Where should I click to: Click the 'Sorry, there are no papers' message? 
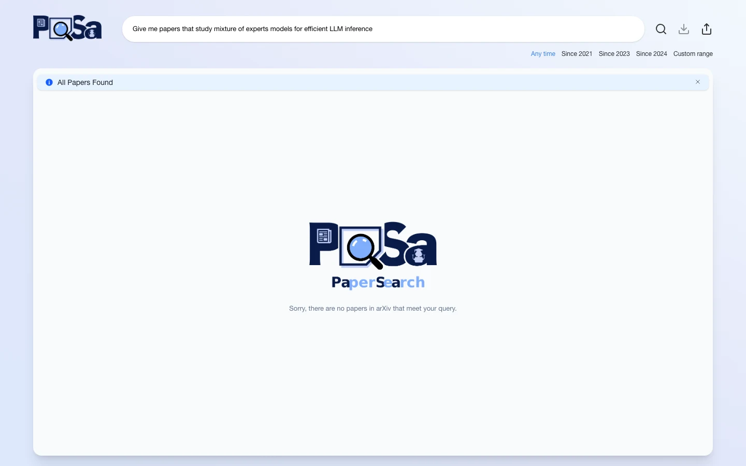pos(373,308)
